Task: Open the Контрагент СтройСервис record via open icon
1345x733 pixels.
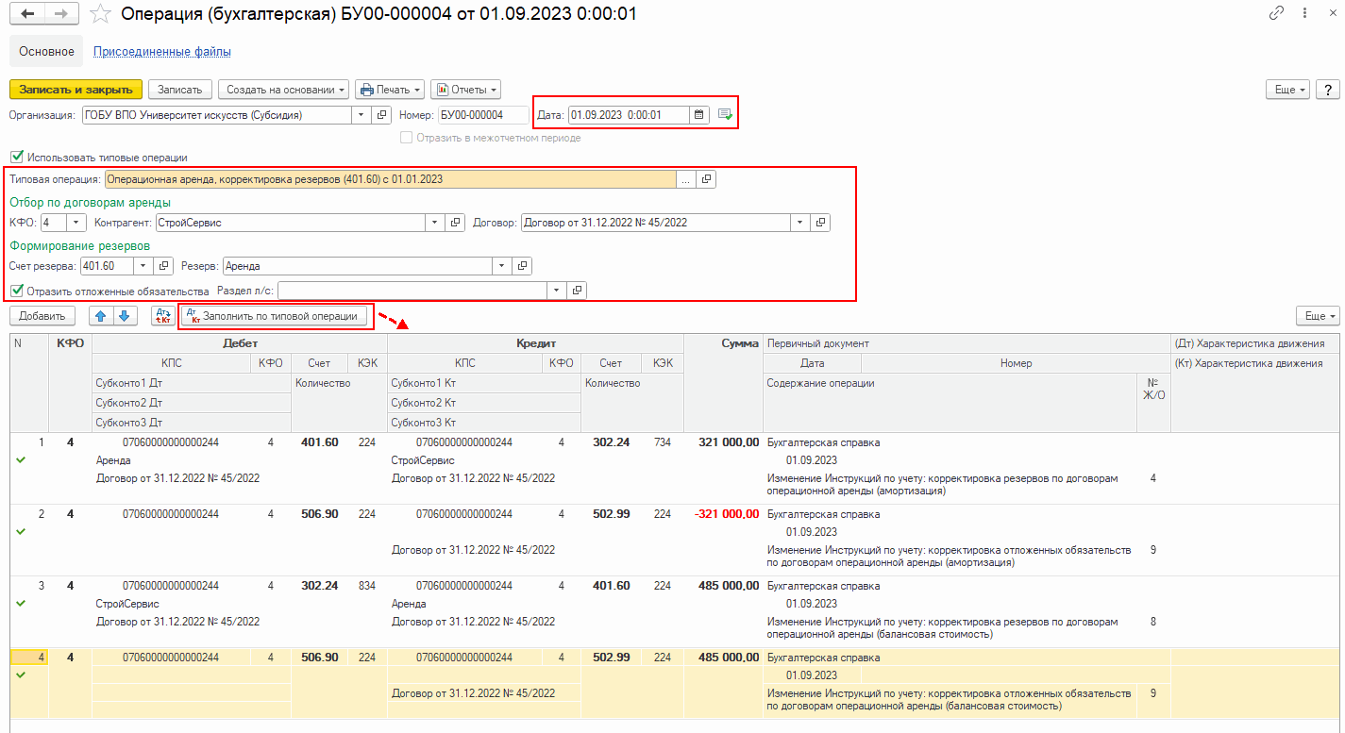Action: [x=456, y=223]
